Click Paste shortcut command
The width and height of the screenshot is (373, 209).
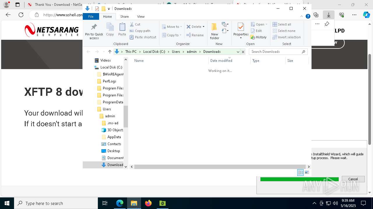coord(143,37)
